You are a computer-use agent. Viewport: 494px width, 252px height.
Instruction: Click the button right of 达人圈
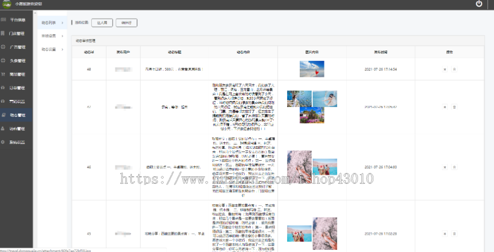126,23
